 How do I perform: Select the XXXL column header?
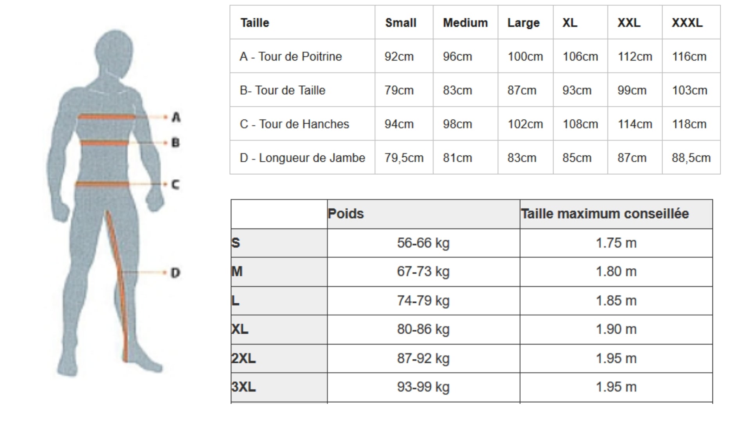(x=687, y=23)
